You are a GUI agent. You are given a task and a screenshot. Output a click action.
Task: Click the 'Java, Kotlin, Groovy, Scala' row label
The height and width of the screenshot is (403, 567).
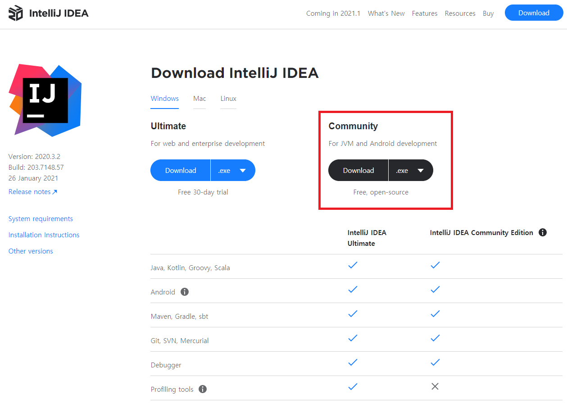click(x=191, y=268)
